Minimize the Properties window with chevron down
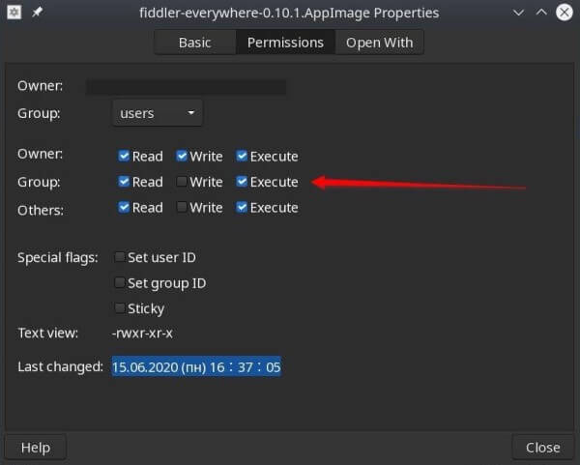Screen dimensions: 580x465 click(x=518, y=13)
